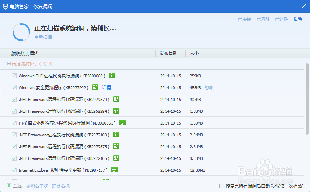
Task: Click Windows OLE 远程代码执行漏洞 row text
Action: pos(62,76)
